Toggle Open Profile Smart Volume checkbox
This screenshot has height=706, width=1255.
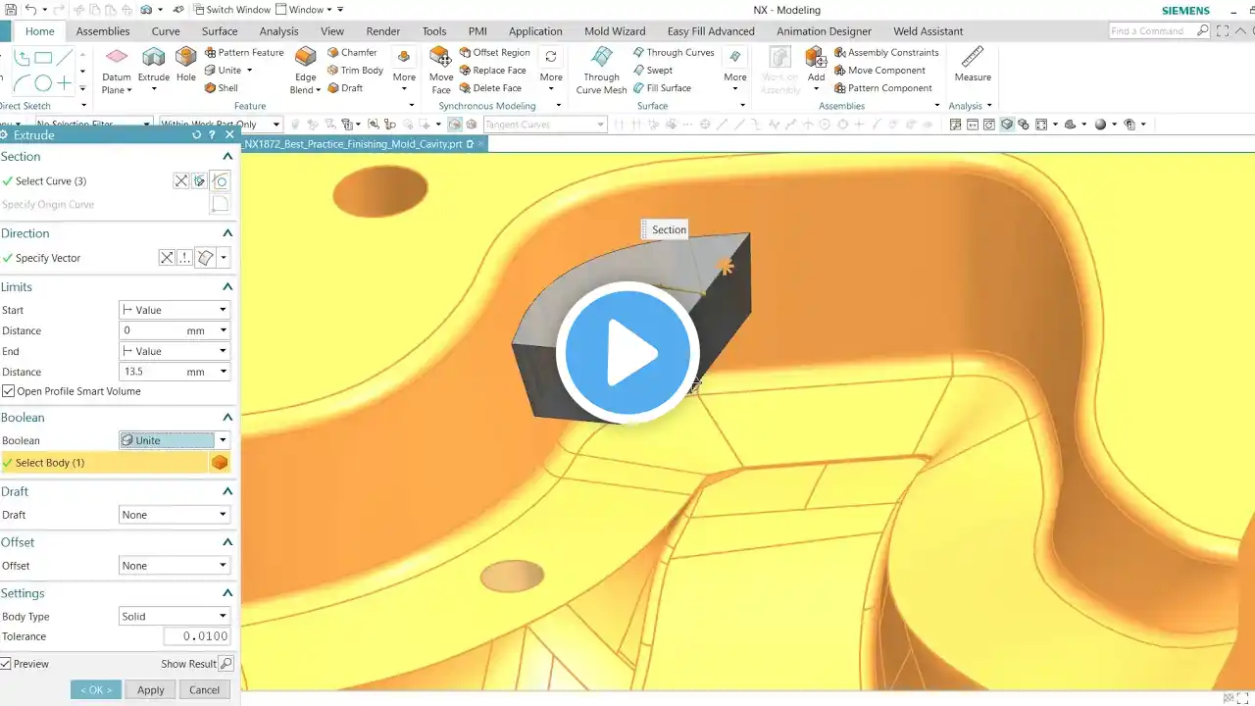click(8, 391)
